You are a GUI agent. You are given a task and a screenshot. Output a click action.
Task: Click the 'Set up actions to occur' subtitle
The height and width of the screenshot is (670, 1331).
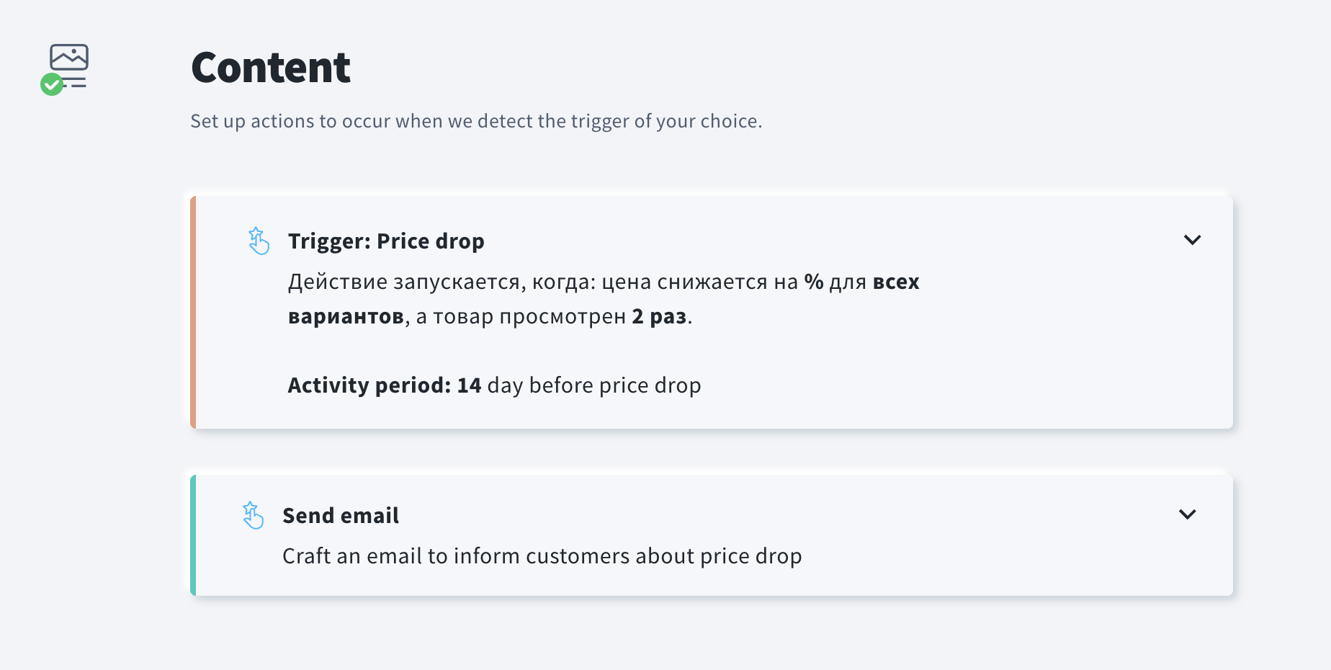pyautogui.click(x=476, y=121)
